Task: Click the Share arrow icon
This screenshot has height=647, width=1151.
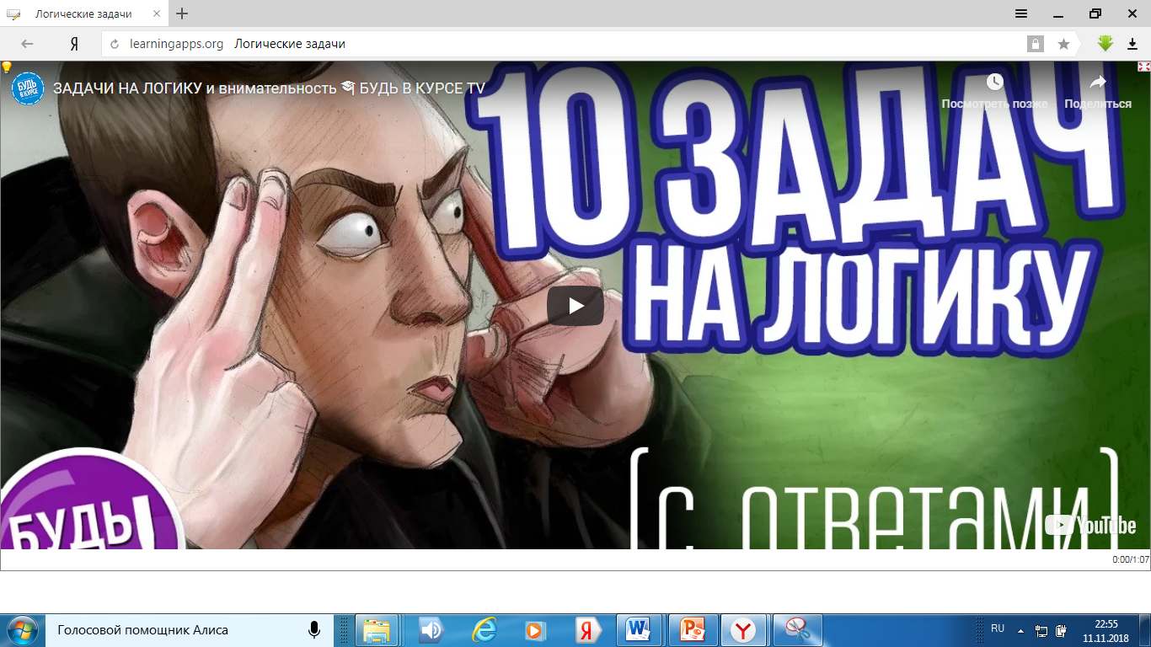Action: 1097,82
